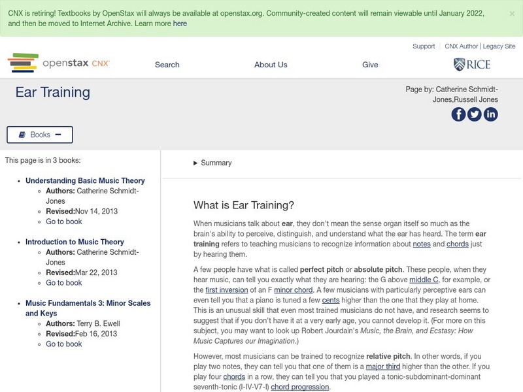Follow the 'minor chord' link

(x=293, y=290)
